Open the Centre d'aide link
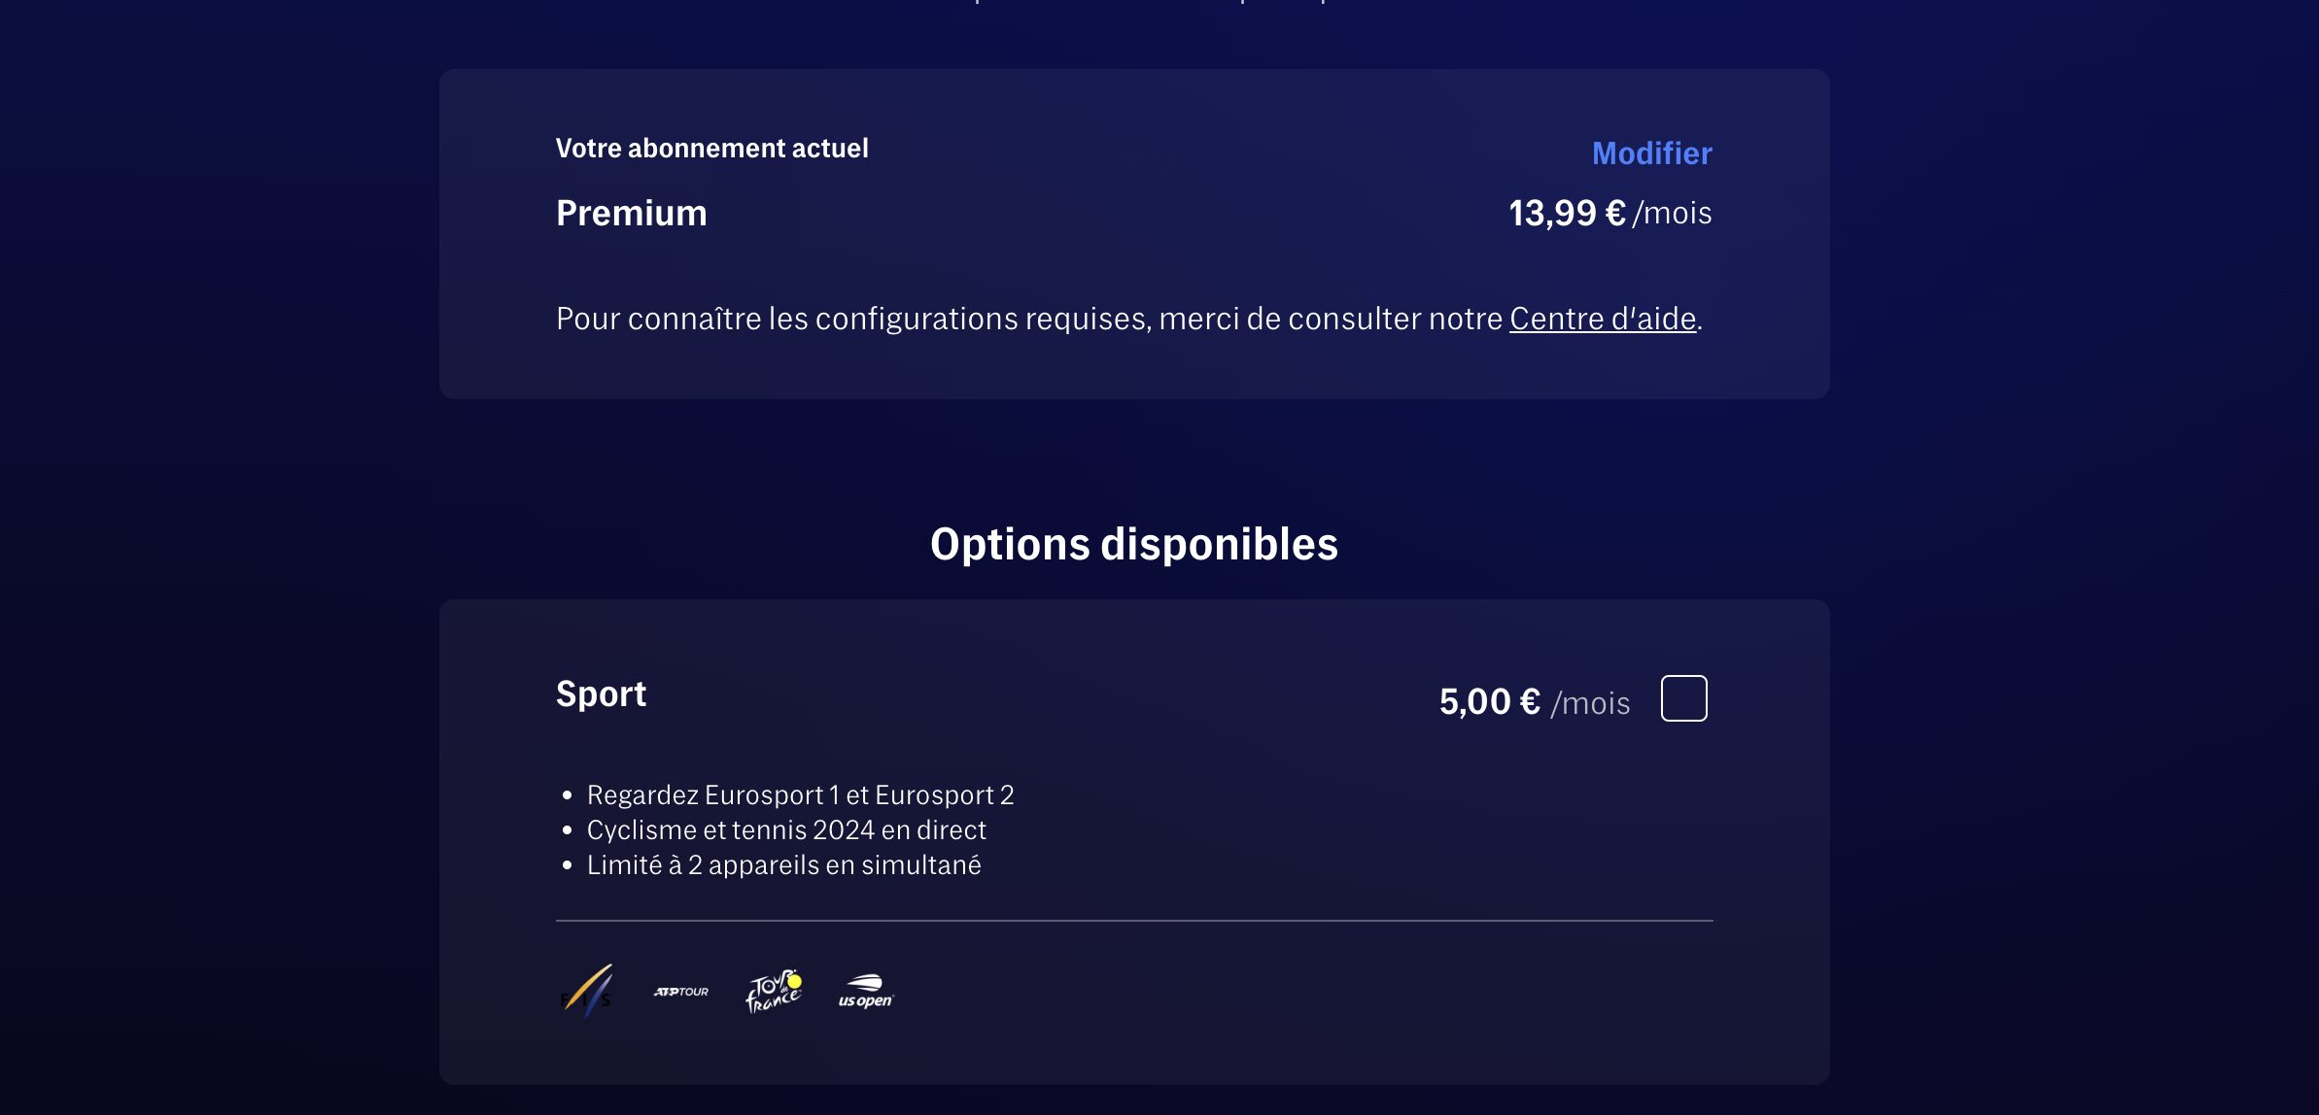 click(x=1603, y=319)
